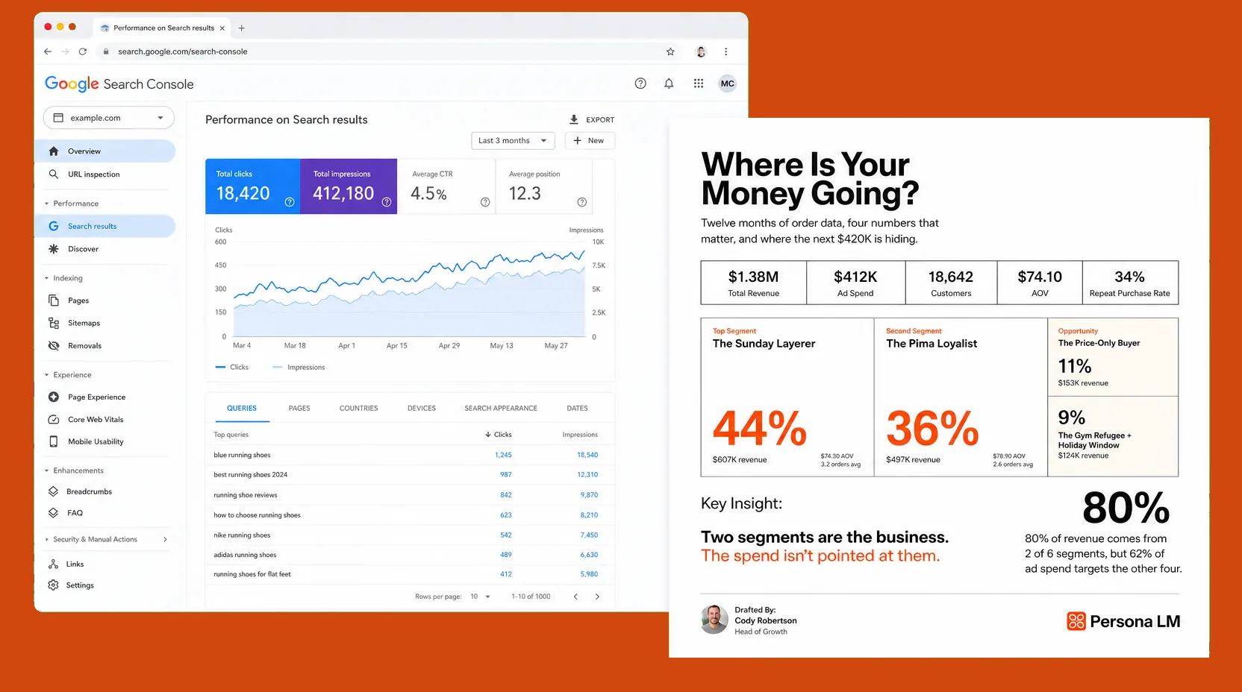Open the Rows per page dropdown

pyautogui.click(x=480, y=597)
